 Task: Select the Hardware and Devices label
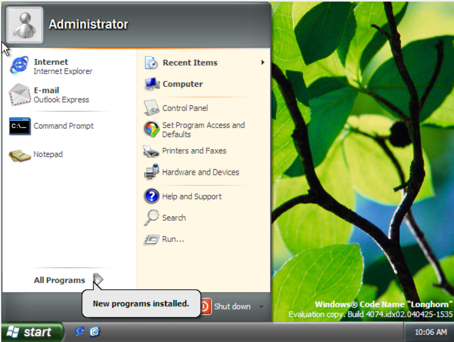[200, 172]
